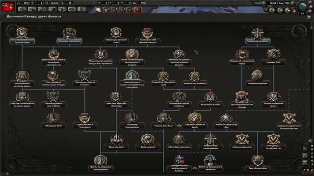314x176 pixels.
Task: Click the manpower value 14.27K
Action: tap(54, 3)
